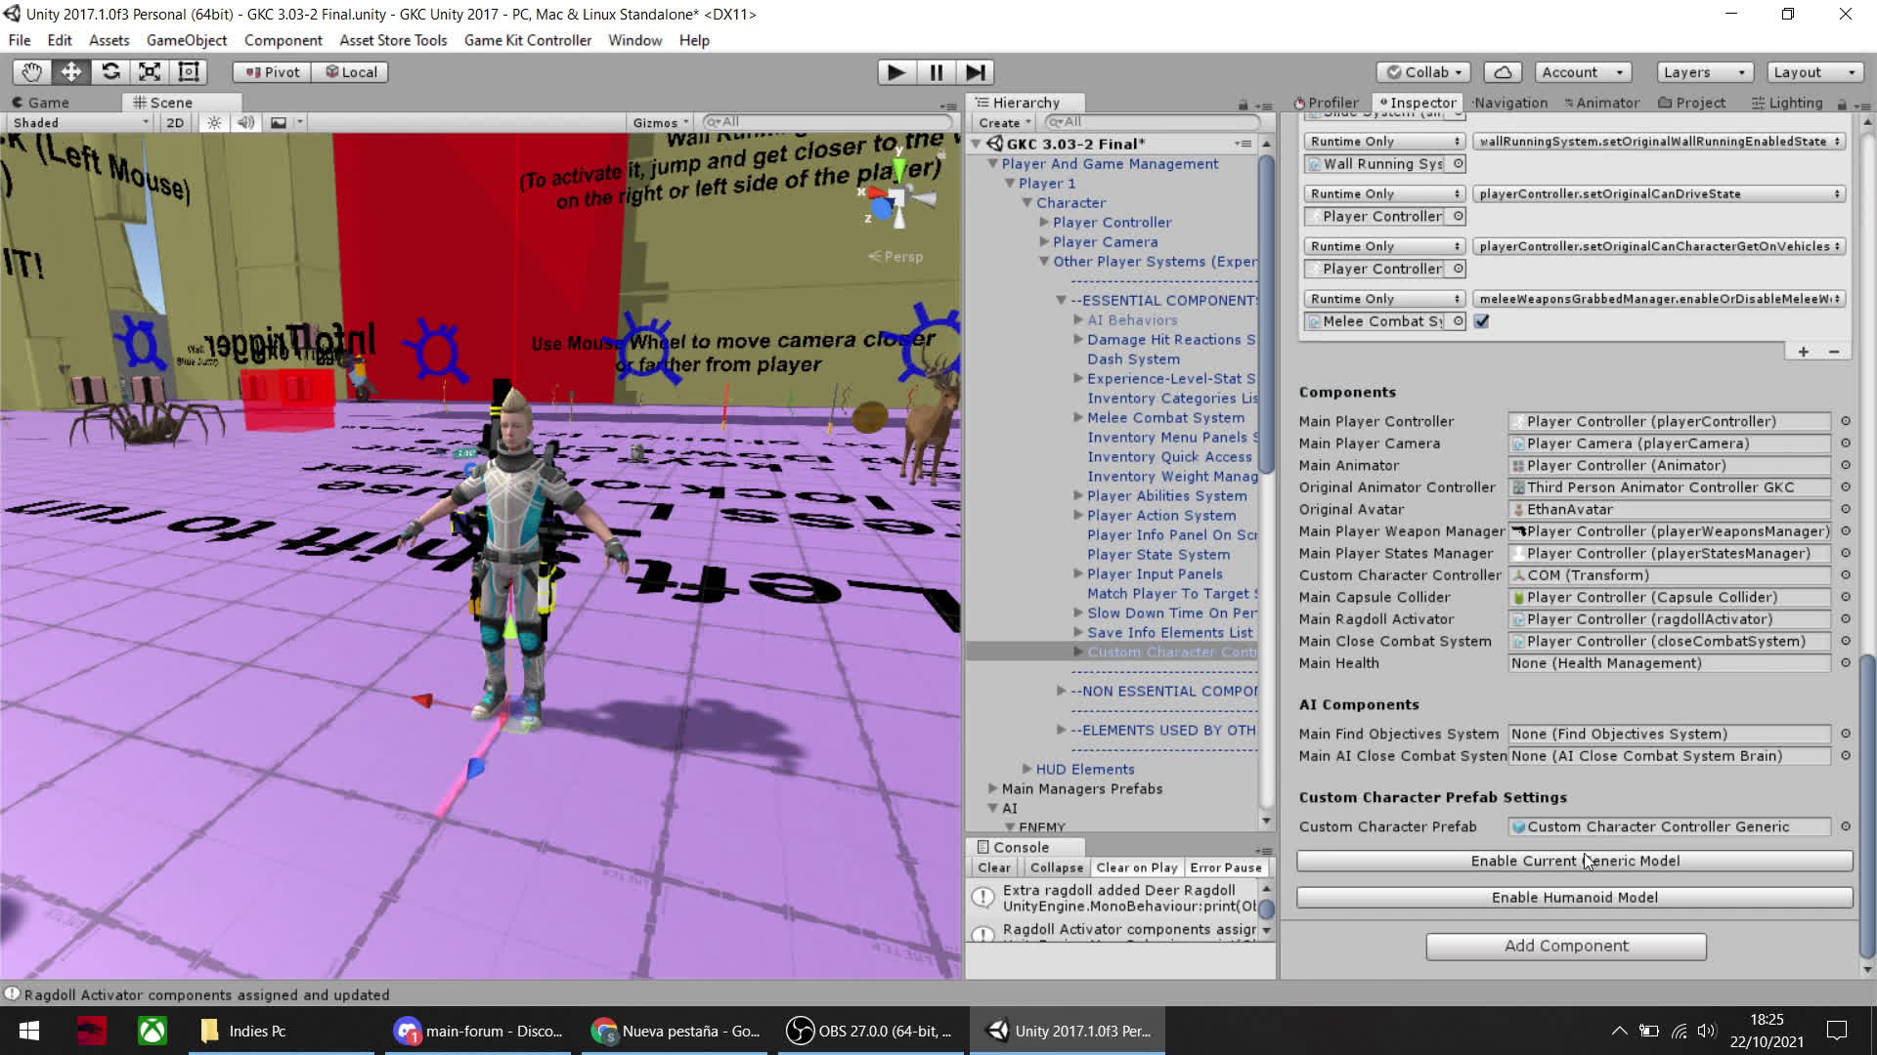The height and width of the screenshot is (1055, 1877).
Task: Open the cloud services icon
Action: click(x=1503, y=72)
